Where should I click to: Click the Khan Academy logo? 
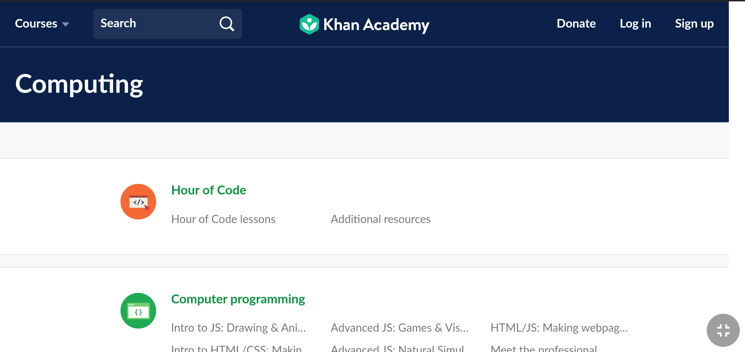pos(364,24)
